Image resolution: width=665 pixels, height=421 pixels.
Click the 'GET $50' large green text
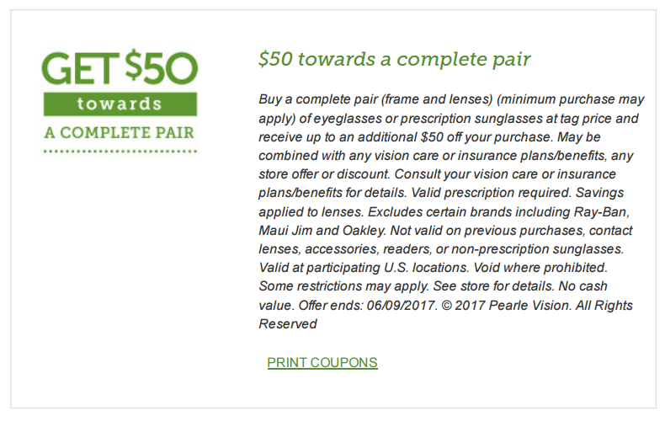120,67
